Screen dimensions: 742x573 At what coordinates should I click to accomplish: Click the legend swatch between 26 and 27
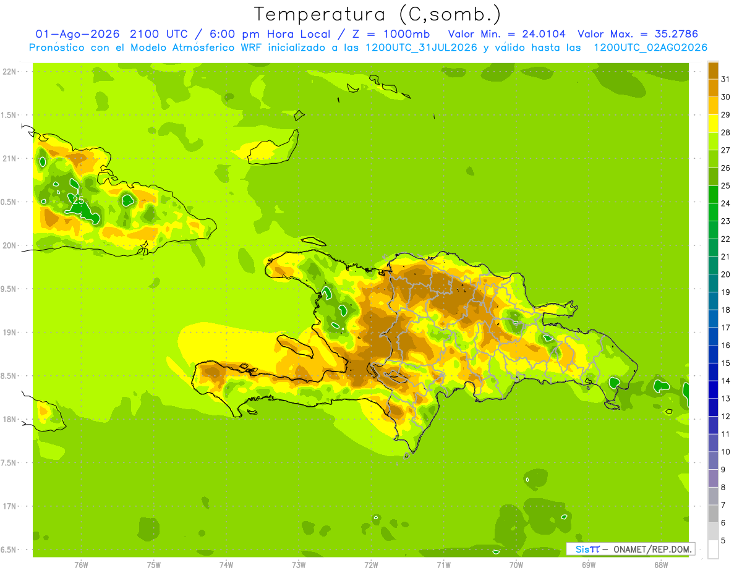click(x=713, y=159)
